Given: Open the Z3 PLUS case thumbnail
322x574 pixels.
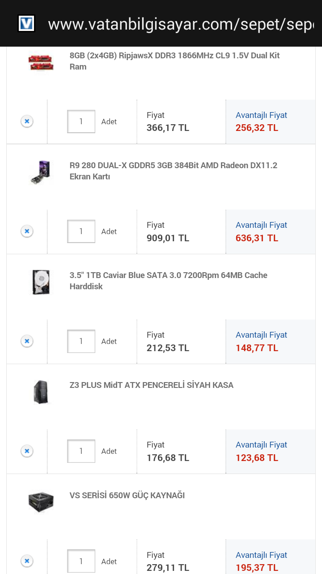Looking at the screenshot, I should coord(41,391).
